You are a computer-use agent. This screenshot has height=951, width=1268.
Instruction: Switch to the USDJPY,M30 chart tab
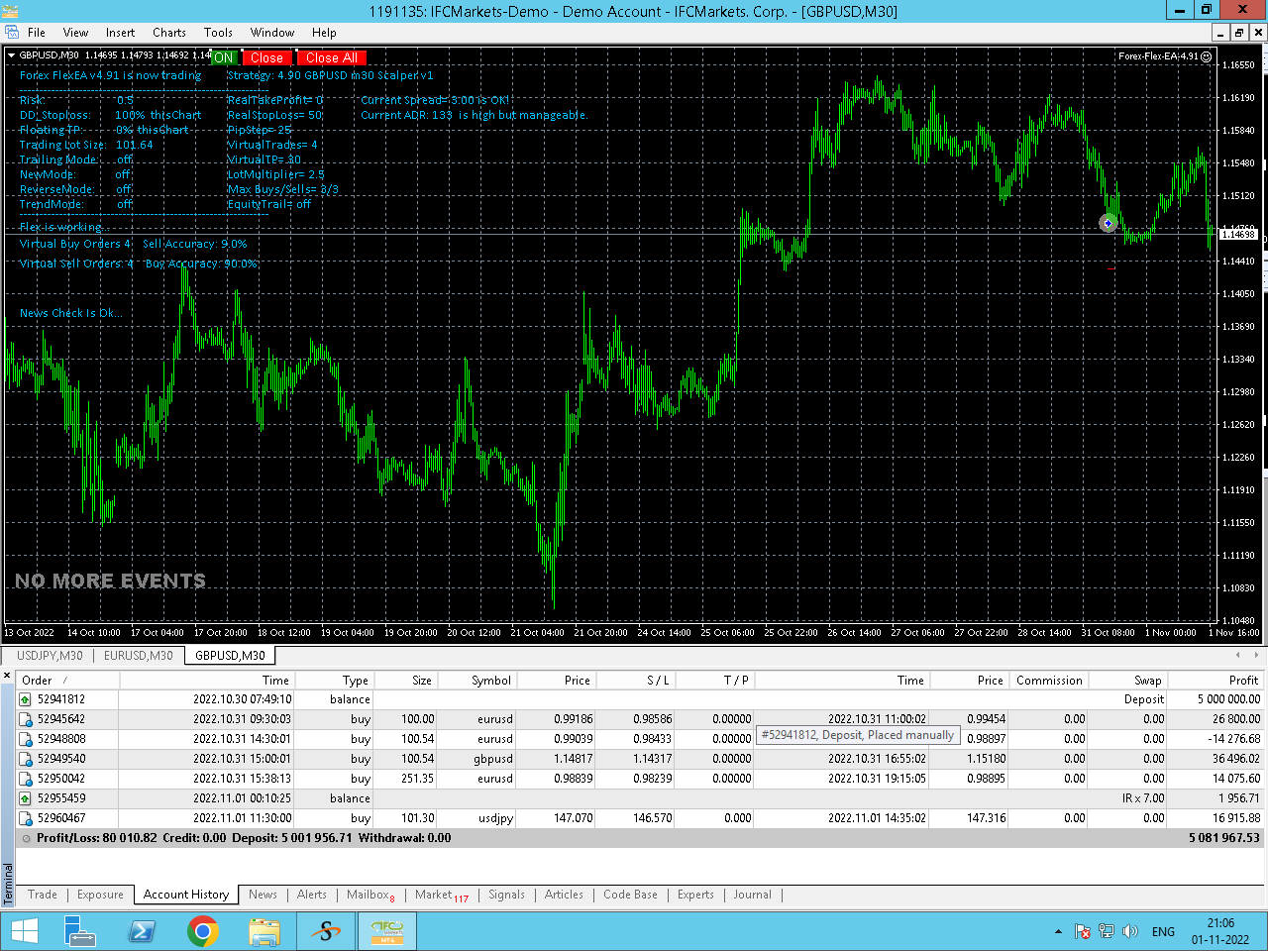[50, 656]
